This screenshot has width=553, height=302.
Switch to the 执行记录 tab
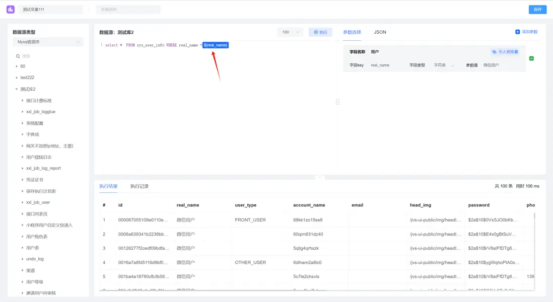tap(140, 186)
